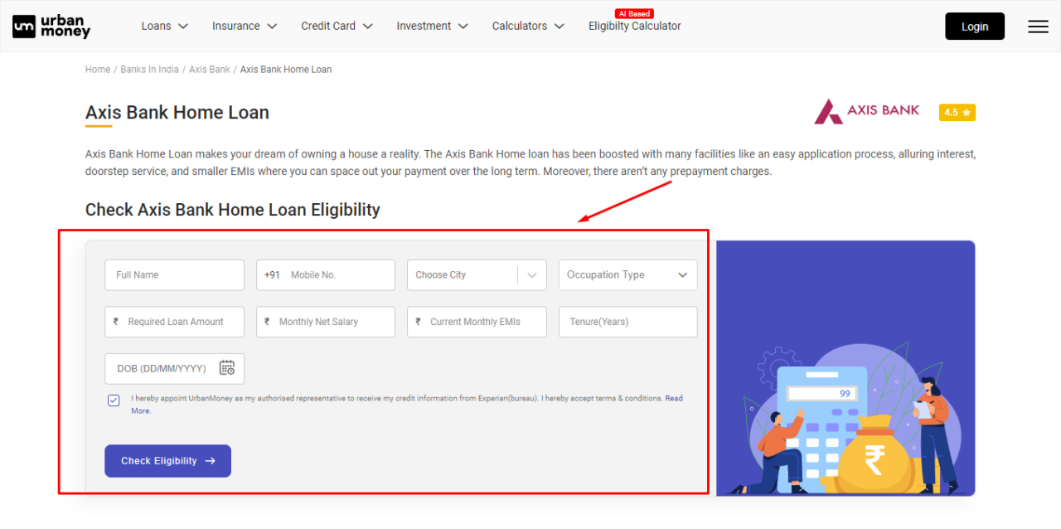Focus the Full Name field
This screenshot has width=1061, height=529.
[174, 275]
